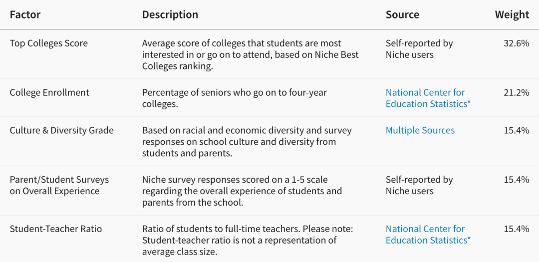This screenshot has height=262, width=539.
Task: Click the four-year colleges description text
Action: [234, 98]
